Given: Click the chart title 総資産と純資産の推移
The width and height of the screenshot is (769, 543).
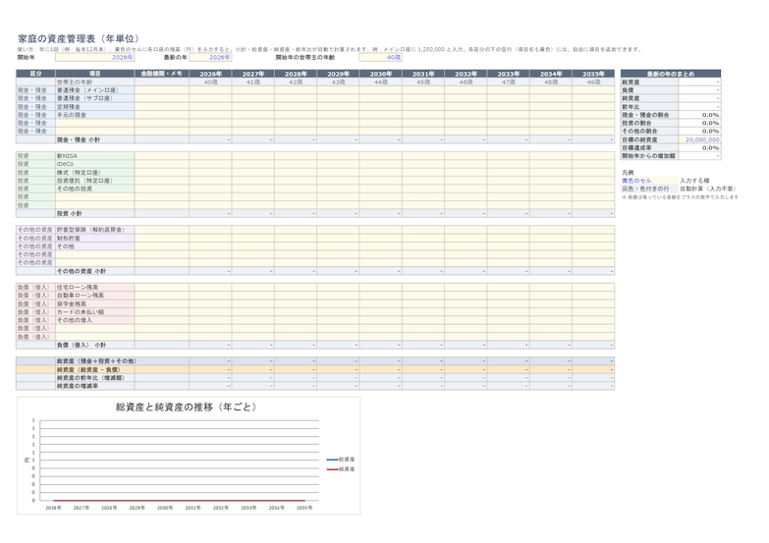Looking at the screenshot, I should coord(186,407).
